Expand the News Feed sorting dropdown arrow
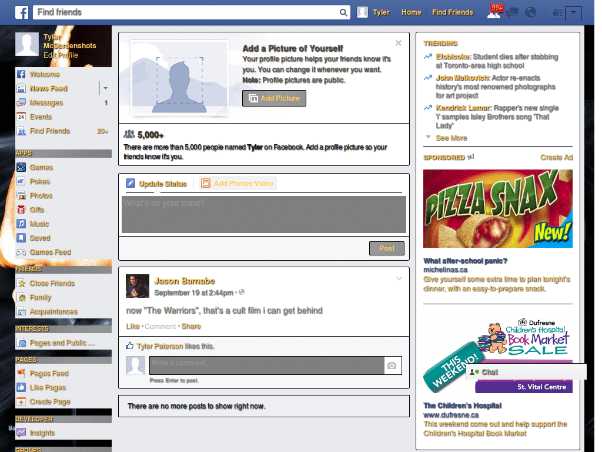The height and width of the screenshot is (452, 602). (x=104, y=88)
